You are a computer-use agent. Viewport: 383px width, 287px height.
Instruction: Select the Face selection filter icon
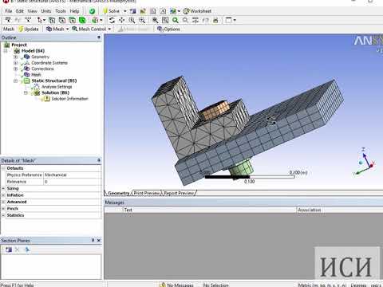(x=72, y=20)
